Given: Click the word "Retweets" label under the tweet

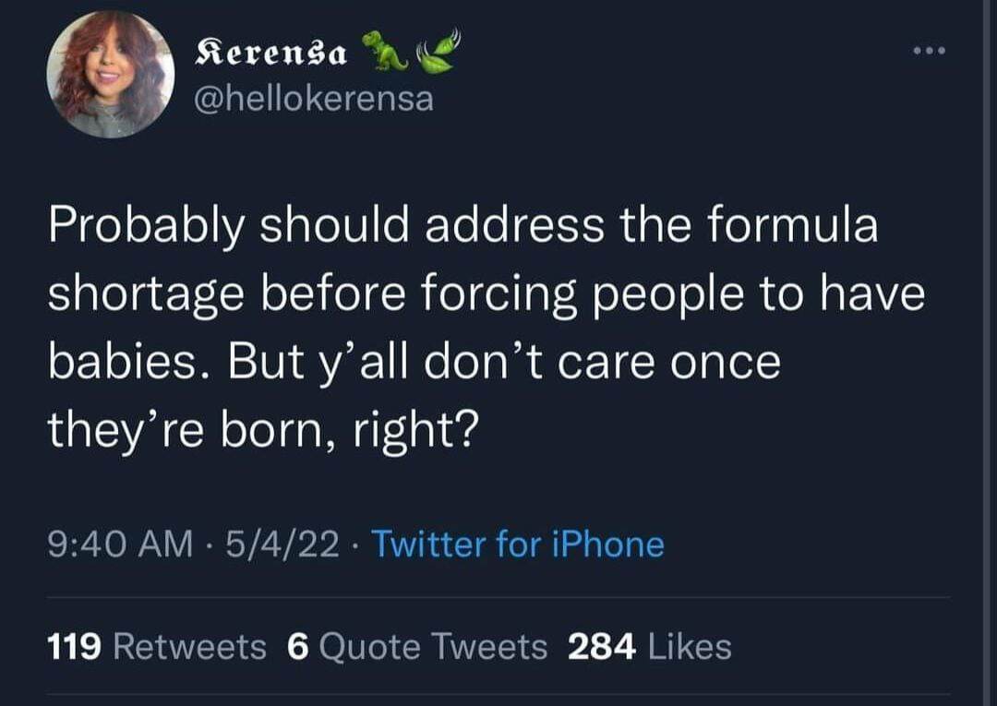Looking at the screenshot, I should tap(189, 647).
